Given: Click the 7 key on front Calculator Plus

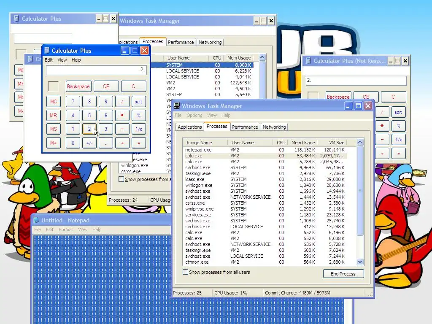Looking at the screenshot, I should (x=73, y=101).
